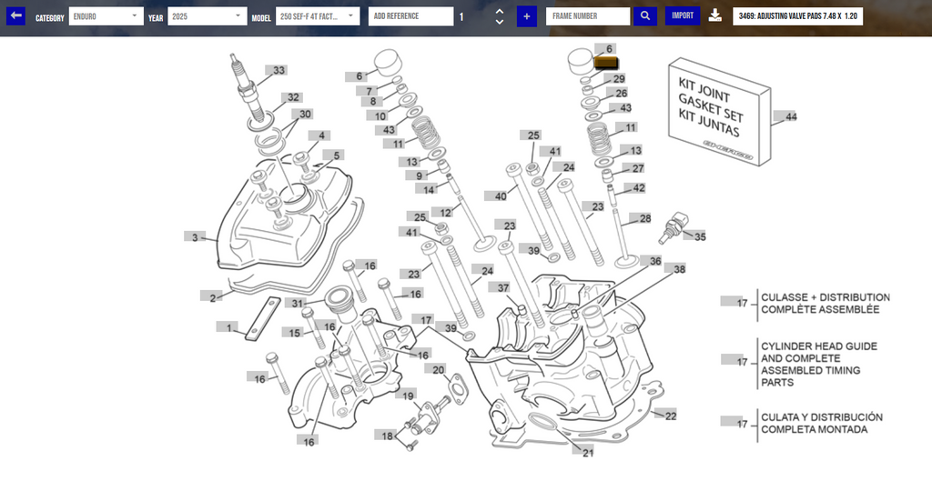Image resolution: width=932 pixels, height=491 pixels.
Task: Click the 3469 Adjusting Valve Pads tooltip
Action: point(797,16)
